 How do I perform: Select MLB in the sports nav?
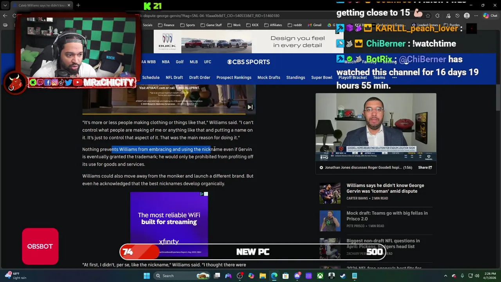194,62
